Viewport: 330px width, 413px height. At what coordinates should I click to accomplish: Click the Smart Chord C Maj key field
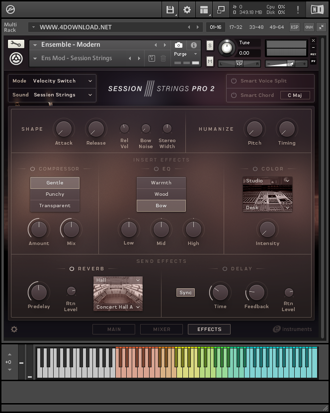[x=295, y=95]
